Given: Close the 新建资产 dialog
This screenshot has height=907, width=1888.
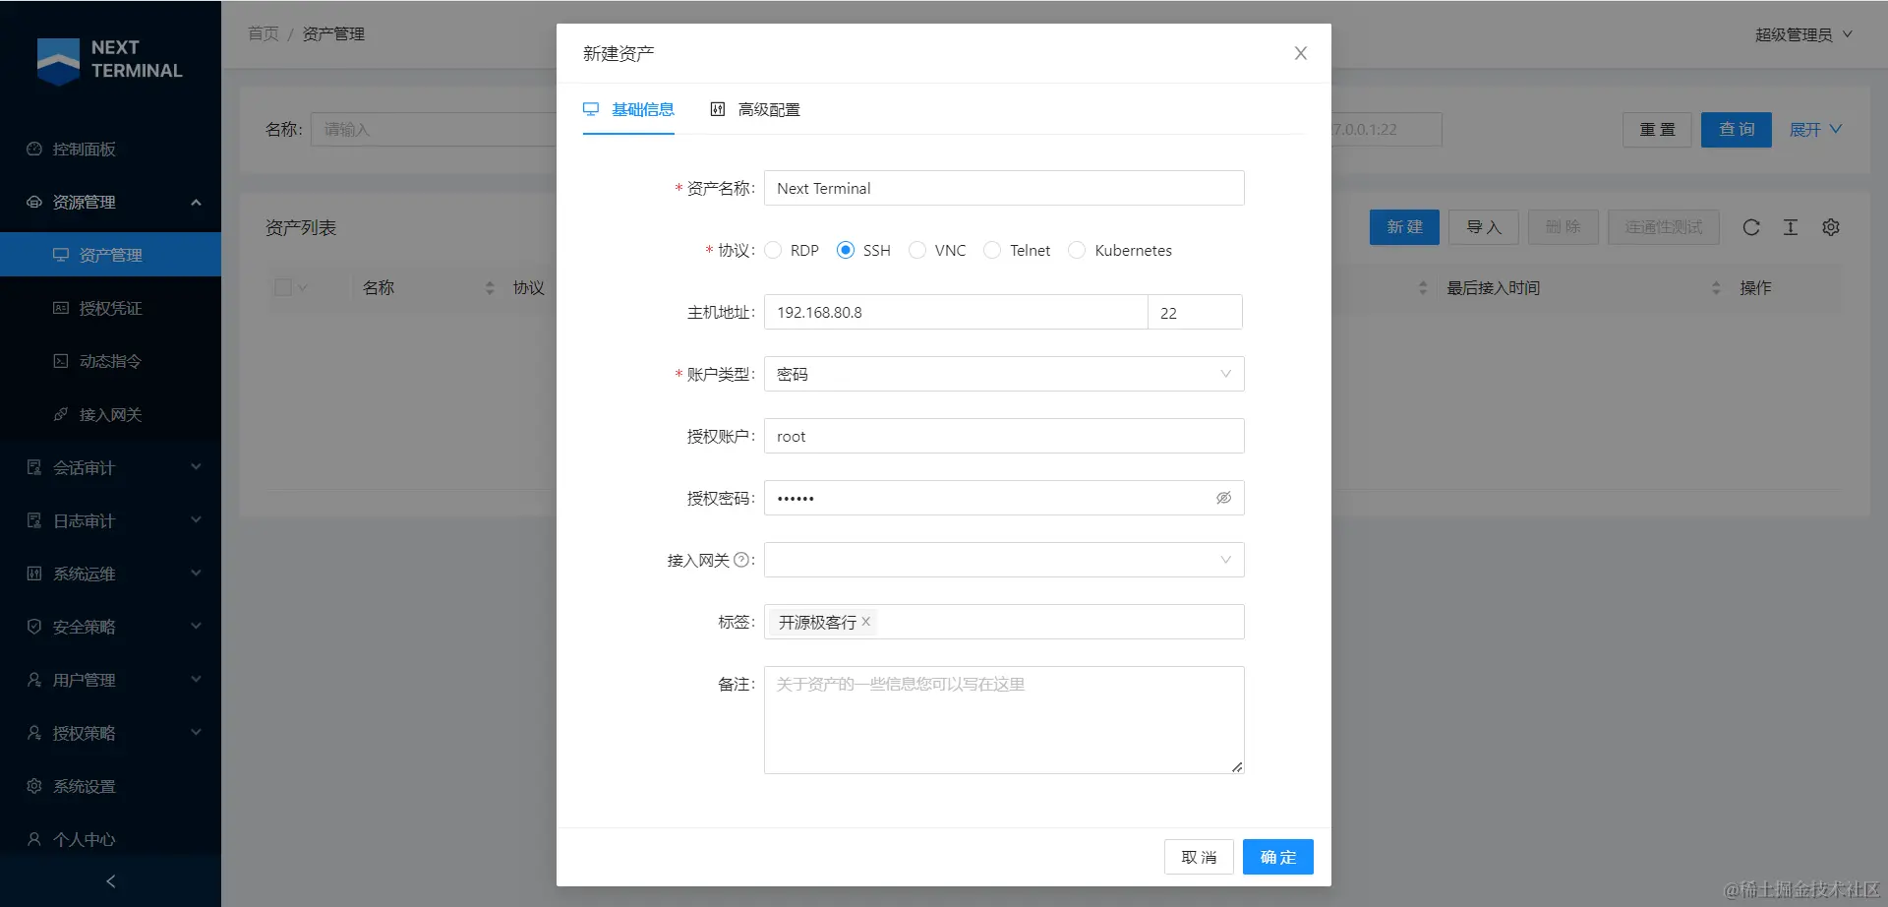Looking at the screenshot, I should 1301,53.
